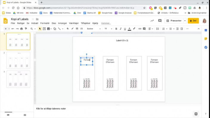
Task: Click the Print icon
Action: (x=21, y=29)
